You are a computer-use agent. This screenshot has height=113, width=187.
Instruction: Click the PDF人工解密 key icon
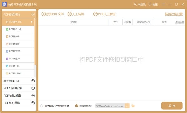tap(95, 14)
